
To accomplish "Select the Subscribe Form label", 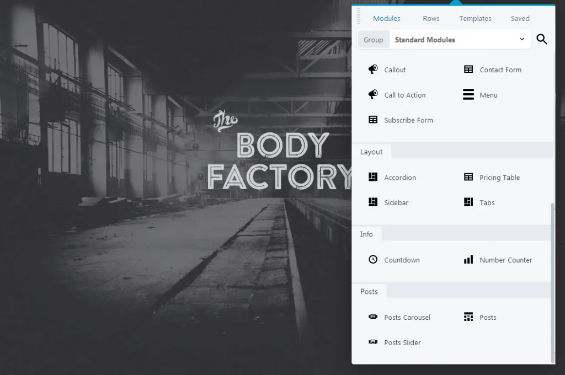I will tap(409, 120).
